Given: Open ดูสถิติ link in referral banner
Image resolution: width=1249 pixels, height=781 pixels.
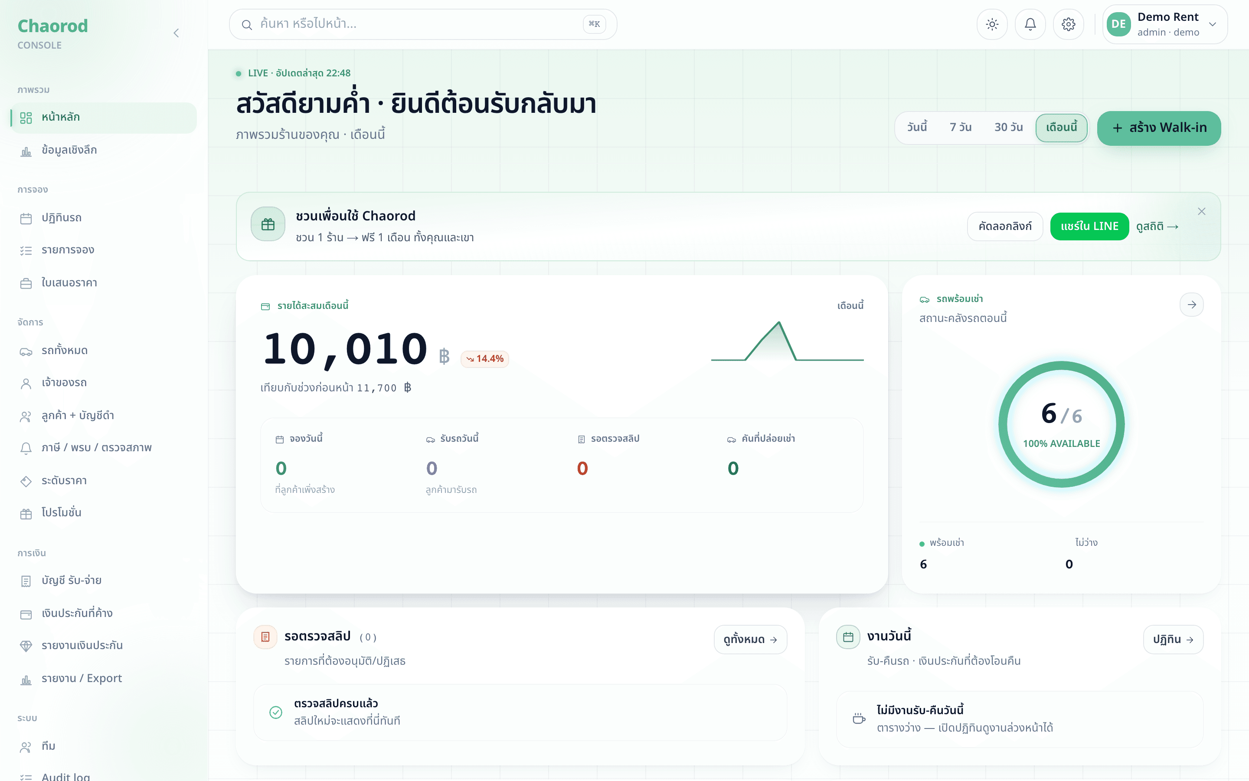Looking at the screenshot, I should 1157,226.
